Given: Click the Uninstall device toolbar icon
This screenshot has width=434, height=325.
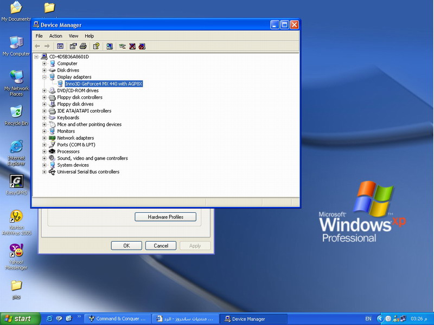Looking at the screenshot, I should pyautogui.click(x=132, y=46).
